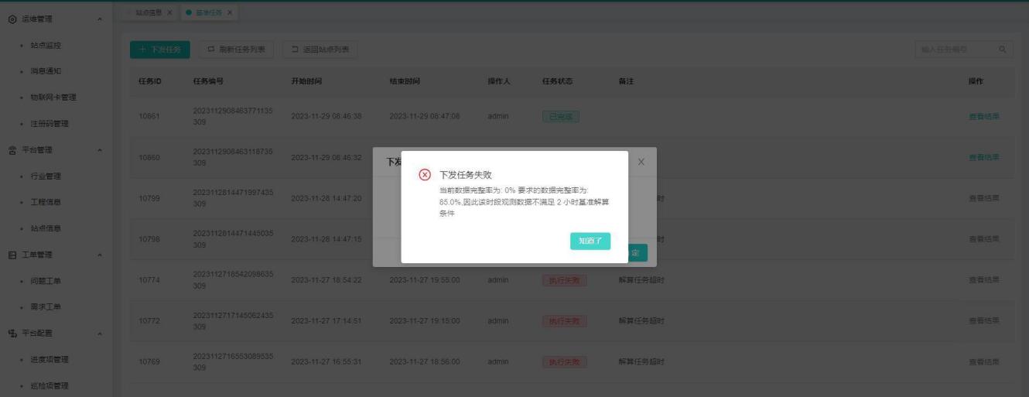Close the 基准任务 tab via its X
The height and width of the screenshot is (397, 1029).
pyautogui.click(x=230, y=12)
